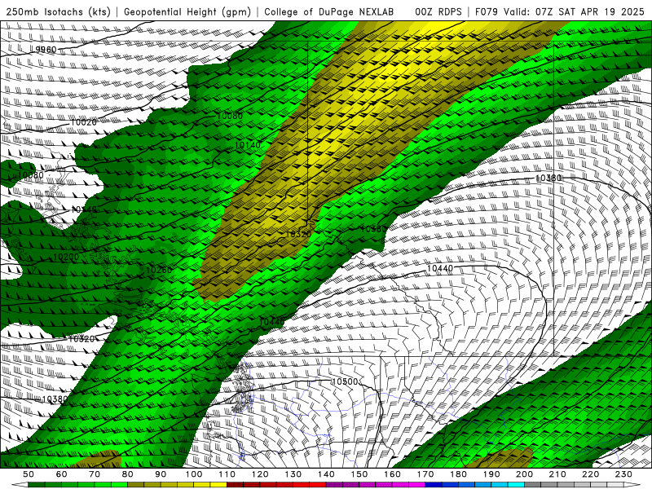Click the cyan color bar section between 190 and 200
The width and height of the screenshot is (652, 489).
coord(508,485)
